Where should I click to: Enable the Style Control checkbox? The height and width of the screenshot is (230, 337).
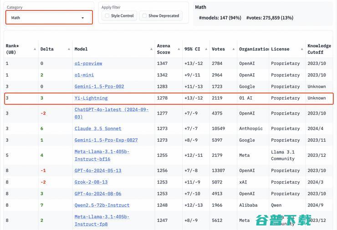coord(107,15)
